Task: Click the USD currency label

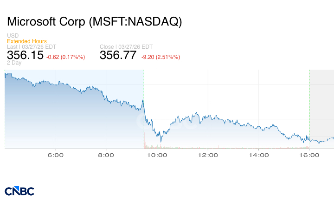Action: click(13, 36)
